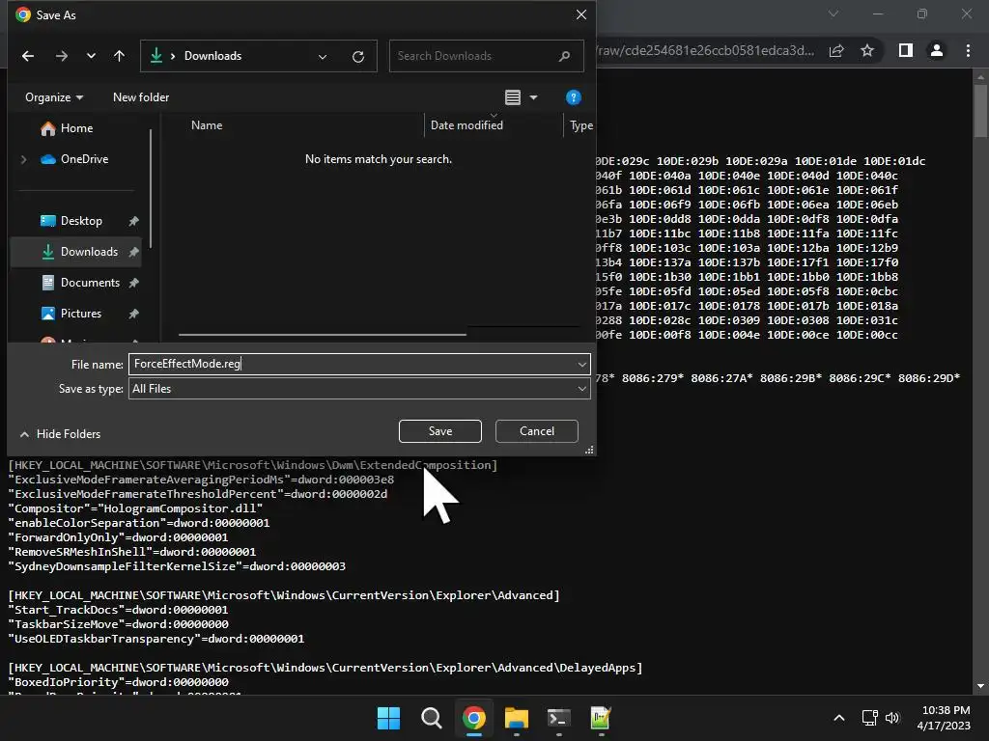The width and height of the screenshot is (989, 741).
Task: Open Documents quick access folder
Action: coord(90,283)
